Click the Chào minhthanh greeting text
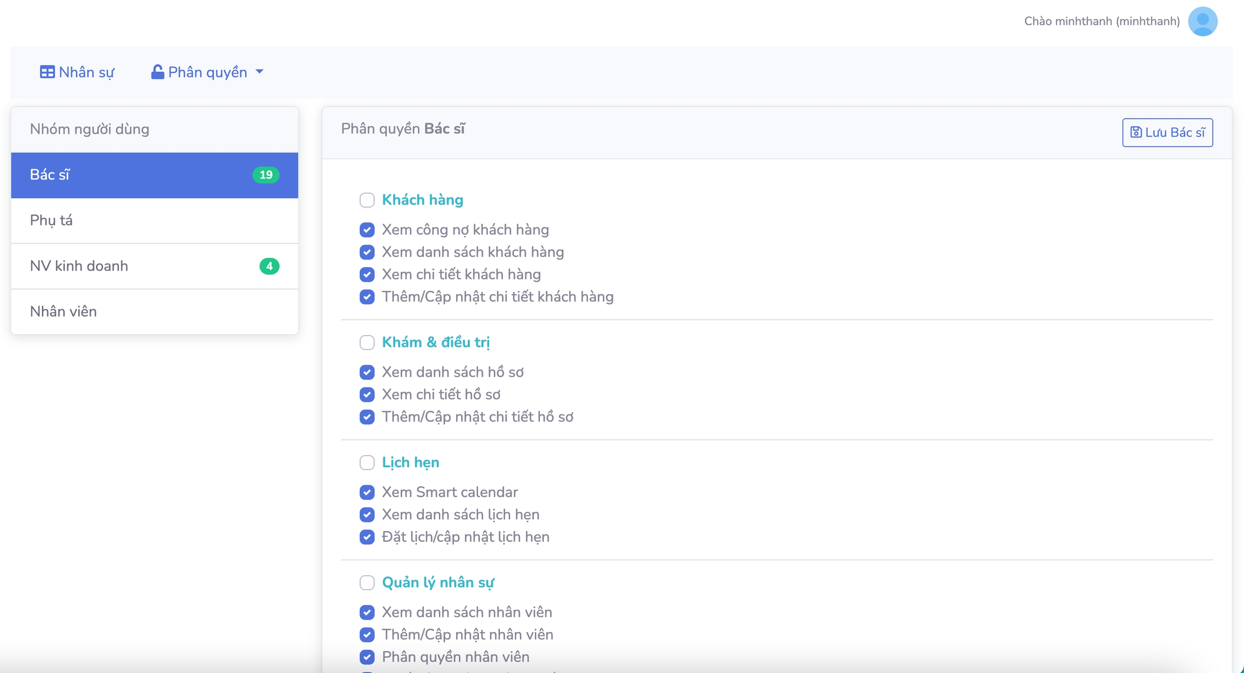1244x673 pixels. point(1101,22)
